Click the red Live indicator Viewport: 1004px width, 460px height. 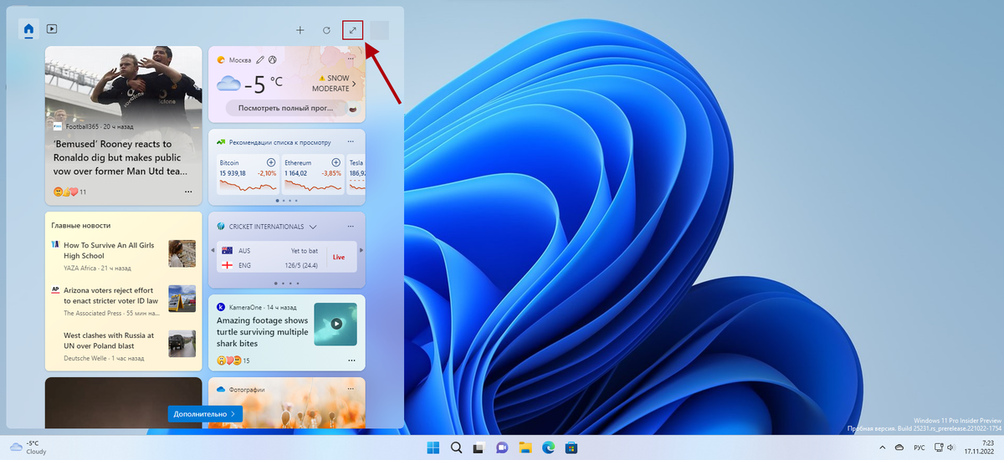[x=338, y=258]
